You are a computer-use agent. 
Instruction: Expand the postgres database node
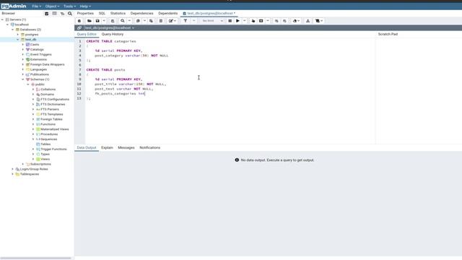(17, 35)
